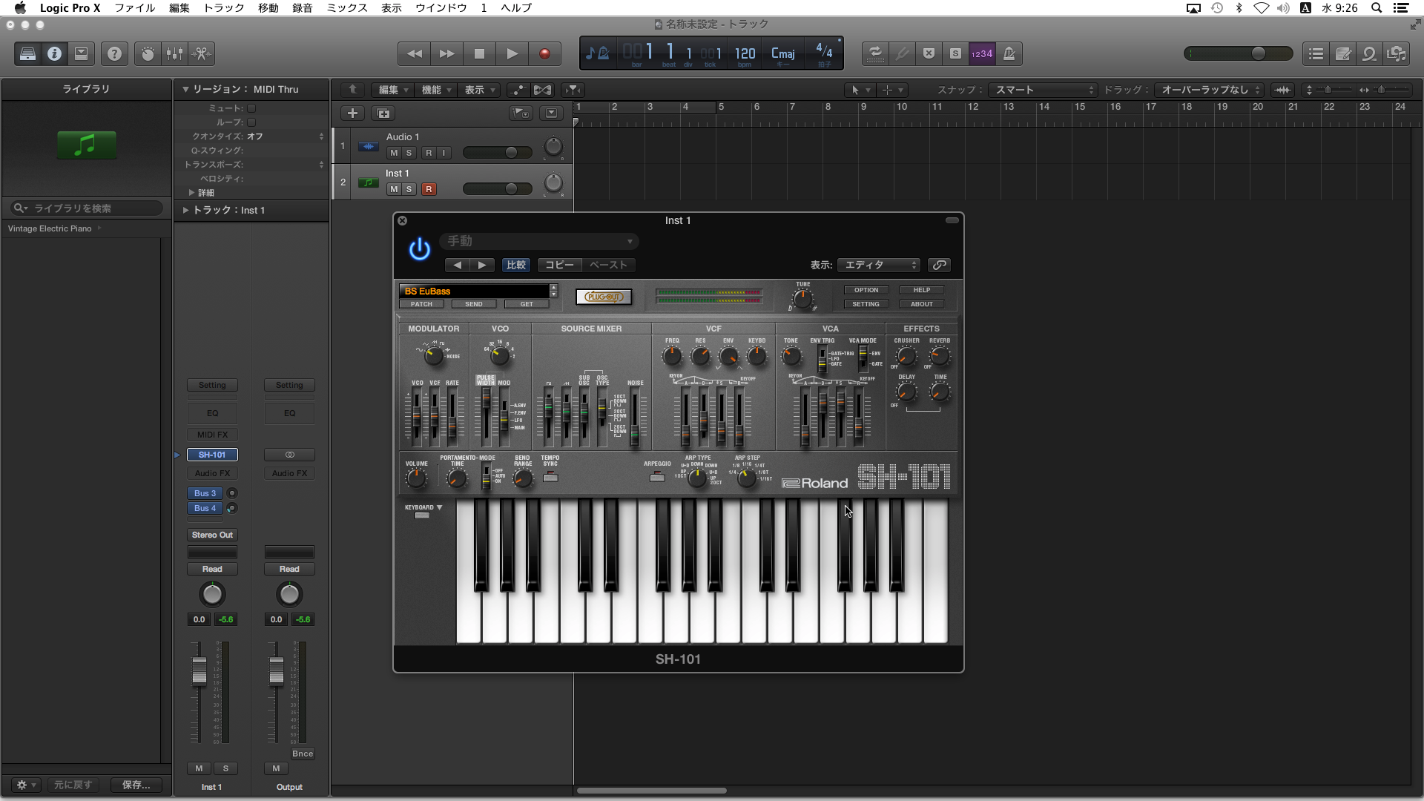Mute the Audio 1 track
Image resolution: width=1424 pixels, height=801 pixels.
point(394,153)
